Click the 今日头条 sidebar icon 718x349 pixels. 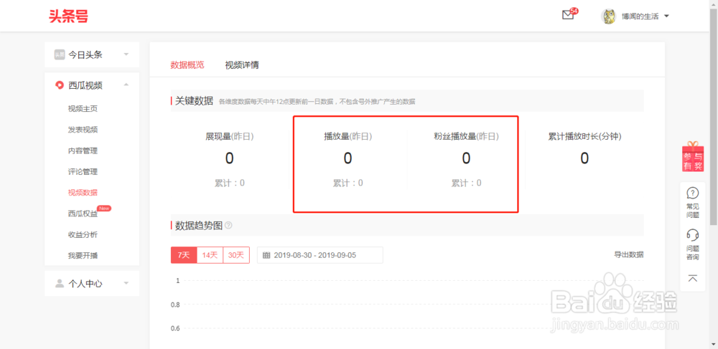click(59, 54)
